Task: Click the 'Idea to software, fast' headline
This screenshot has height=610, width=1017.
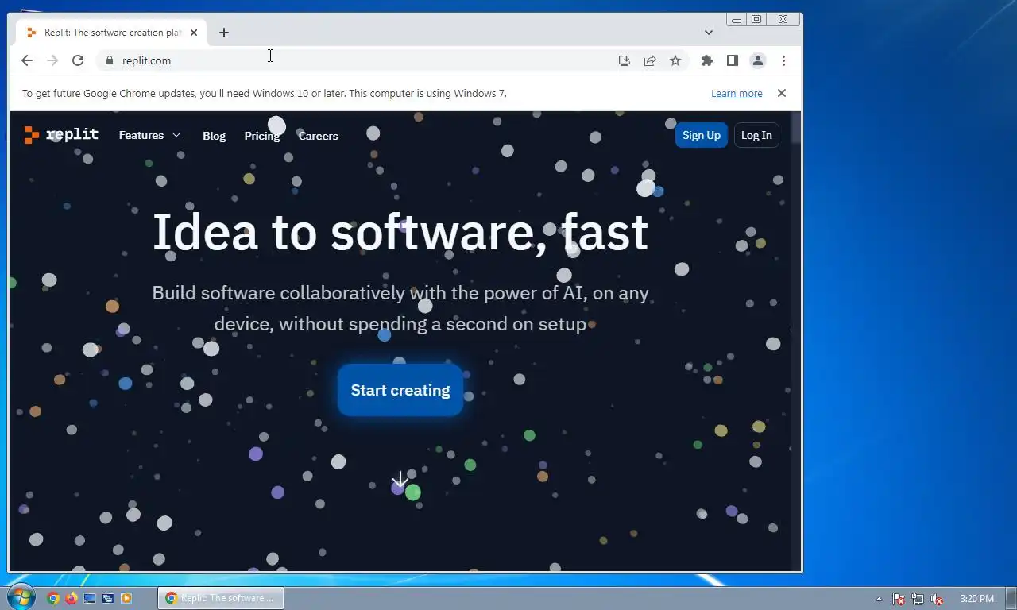Action: coord(400,232)
